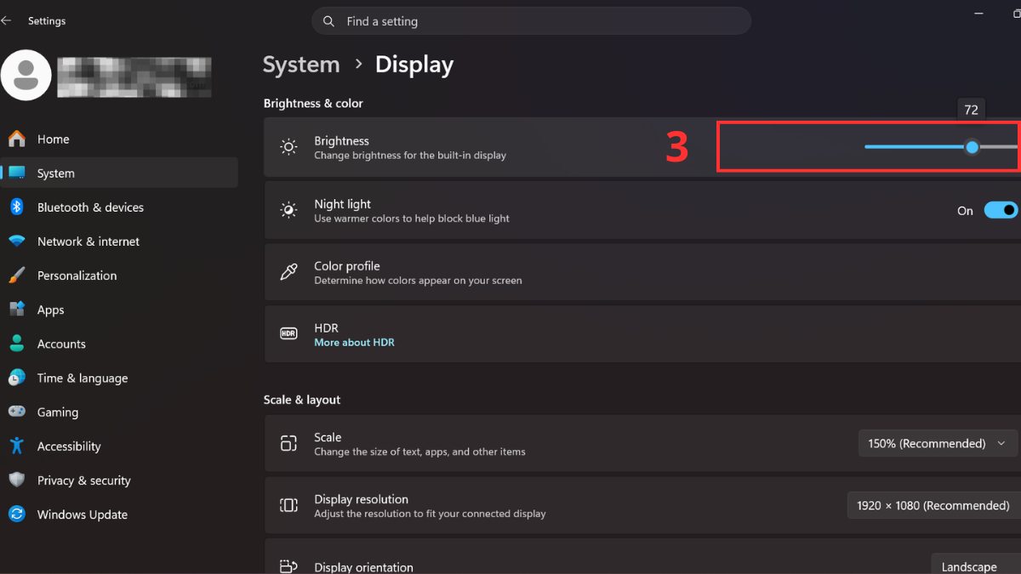Select System in the sidebar
The image size is (1021, 574).
119,173
